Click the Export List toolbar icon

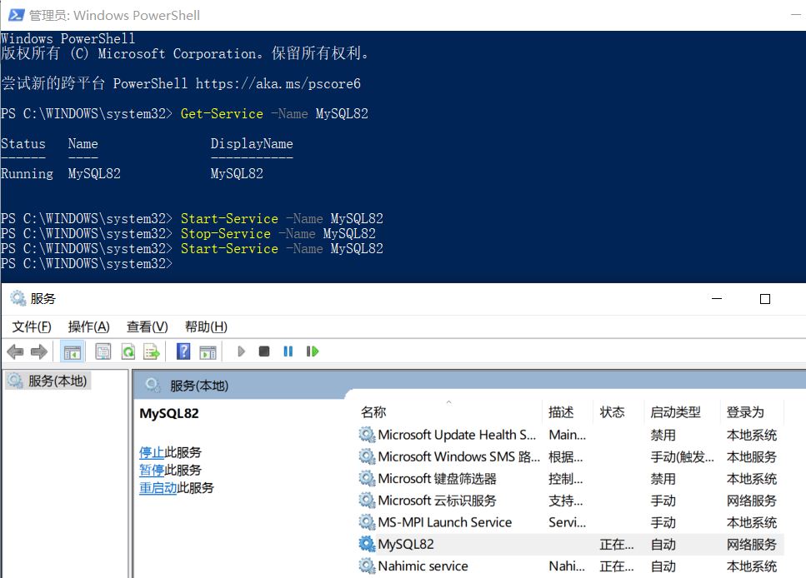pyautogui.click(x=152, y=352)
